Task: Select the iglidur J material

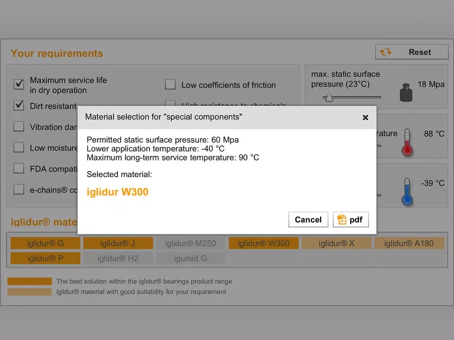Action: [x=118, y=243]
